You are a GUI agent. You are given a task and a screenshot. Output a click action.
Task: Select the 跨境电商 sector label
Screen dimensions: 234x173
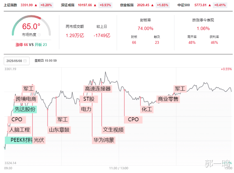pos(26,99)
